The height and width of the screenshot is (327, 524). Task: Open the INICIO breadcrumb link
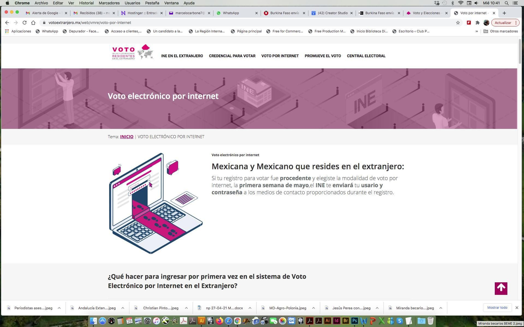point(126,137)
